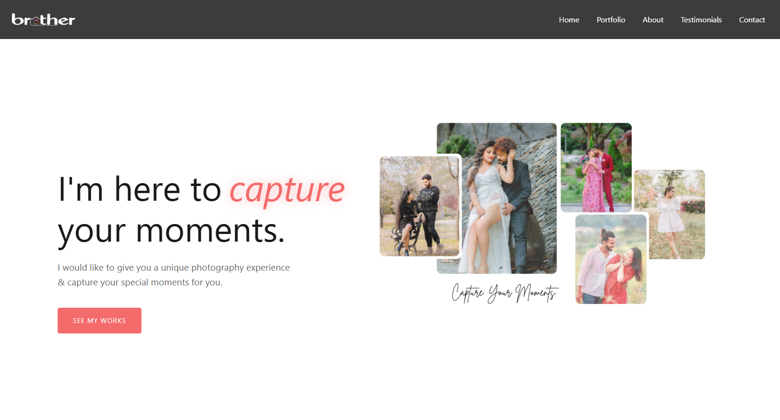Viewport: 780px width, 420px height.
Task: Click the pink italic word capture
Action: 287,190
